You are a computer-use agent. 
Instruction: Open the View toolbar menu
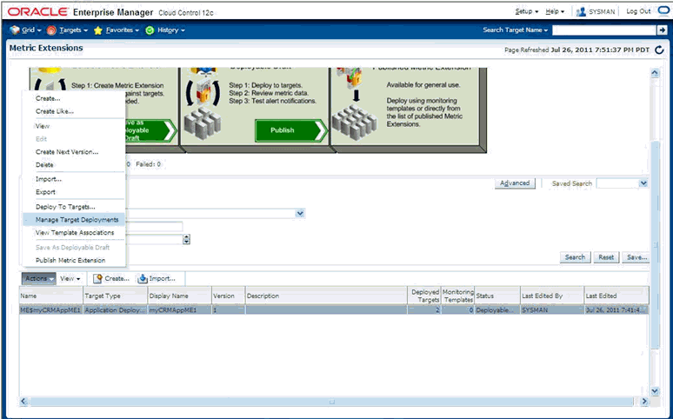click(x=70, y=279)
